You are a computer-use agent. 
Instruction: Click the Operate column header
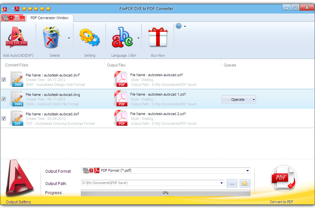(230, 65)
